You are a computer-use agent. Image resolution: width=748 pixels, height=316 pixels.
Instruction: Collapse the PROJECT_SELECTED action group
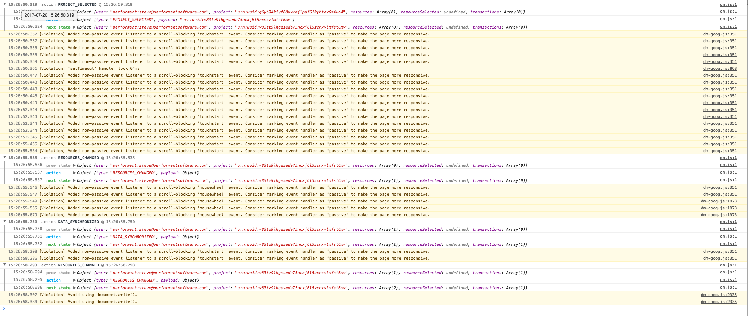(5, 4)
